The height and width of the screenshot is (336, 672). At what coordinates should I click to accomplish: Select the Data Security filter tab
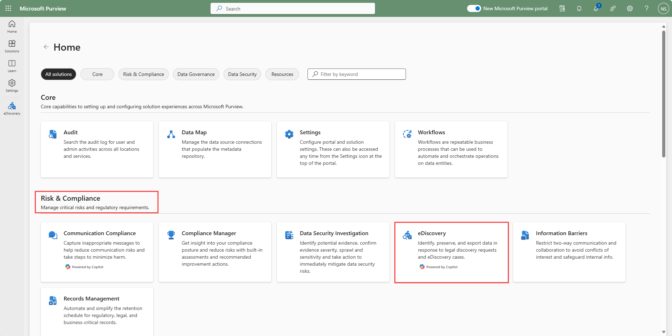click(x=242, y=74)
